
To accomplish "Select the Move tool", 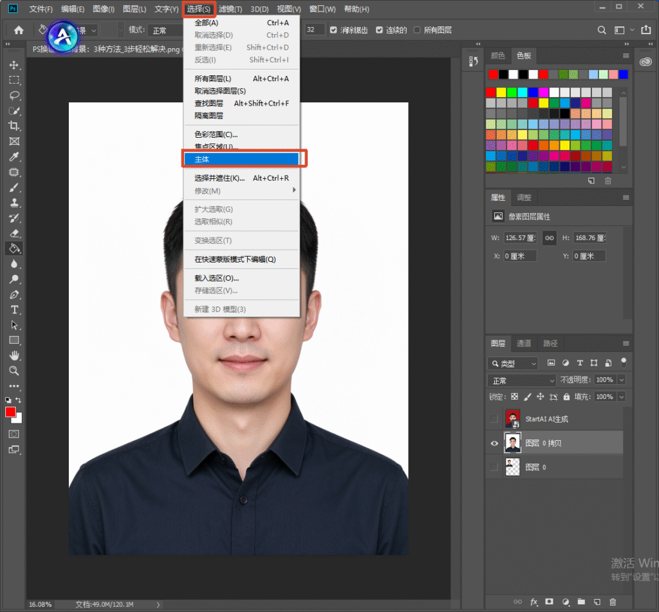I will click(14, 65).
